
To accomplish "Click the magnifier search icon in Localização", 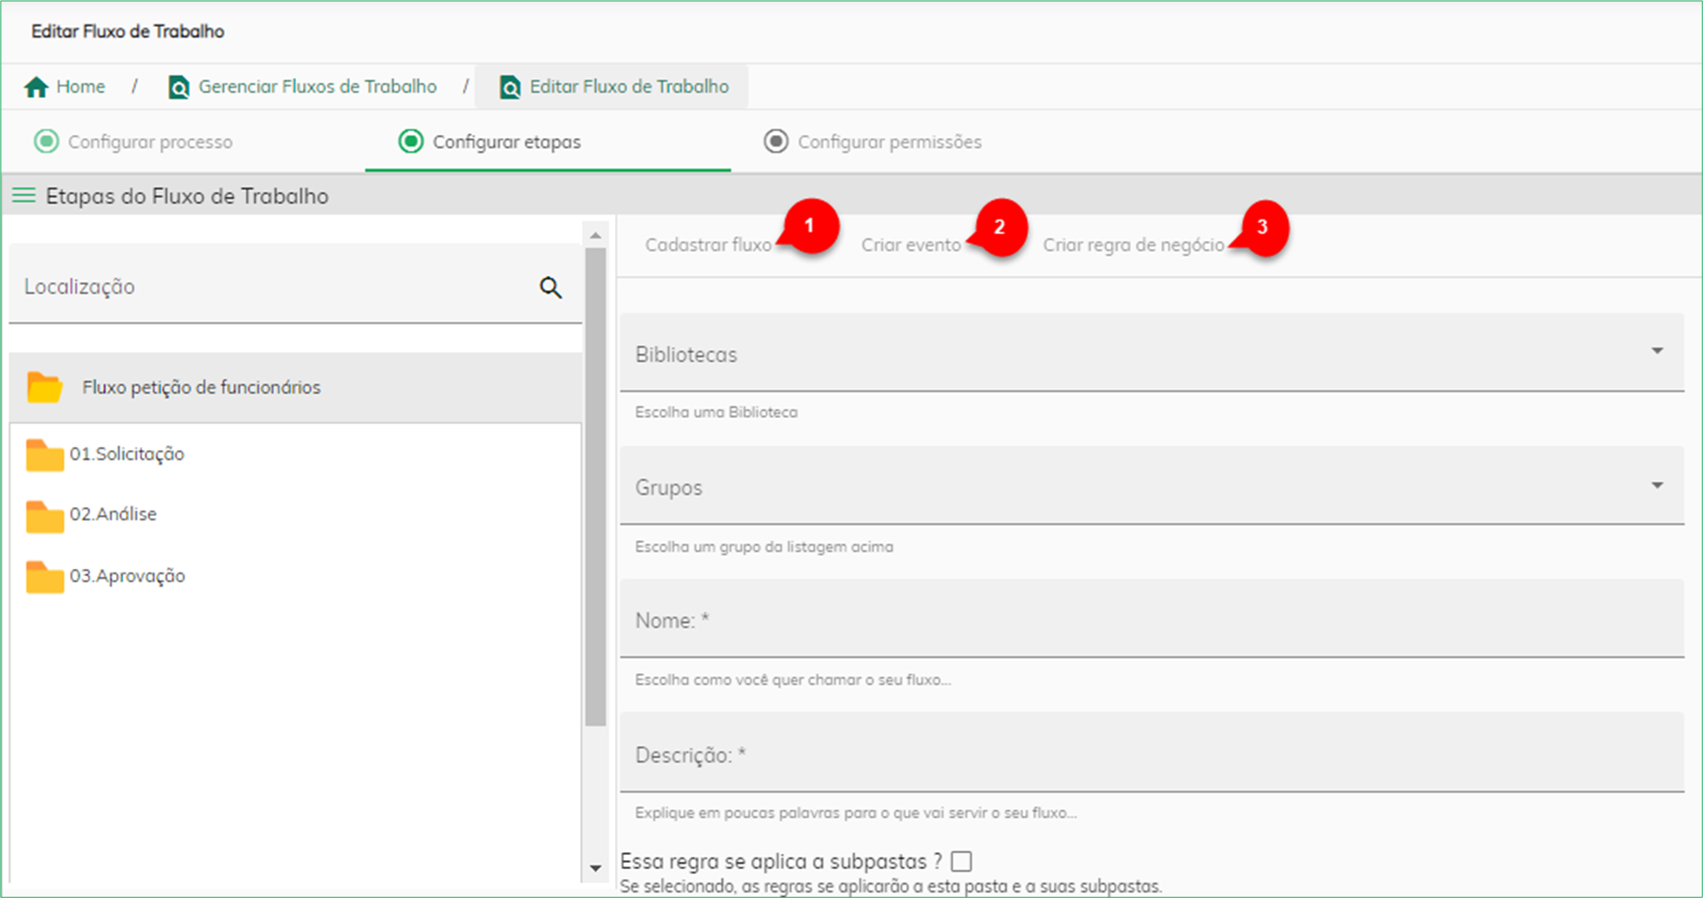I will (550, 288).
